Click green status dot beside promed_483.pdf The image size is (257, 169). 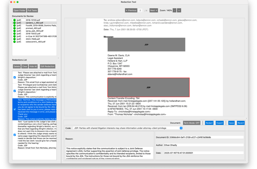[x=14, y=28]
